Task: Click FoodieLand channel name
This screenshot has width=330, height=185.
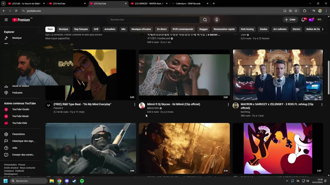Action: pos(159,38)
